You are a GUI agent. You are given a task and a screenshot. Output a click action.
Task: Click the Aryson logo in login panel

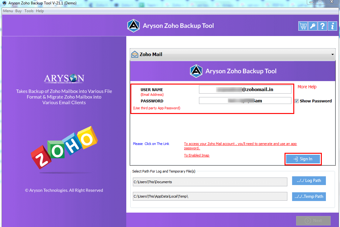point(196,71)
